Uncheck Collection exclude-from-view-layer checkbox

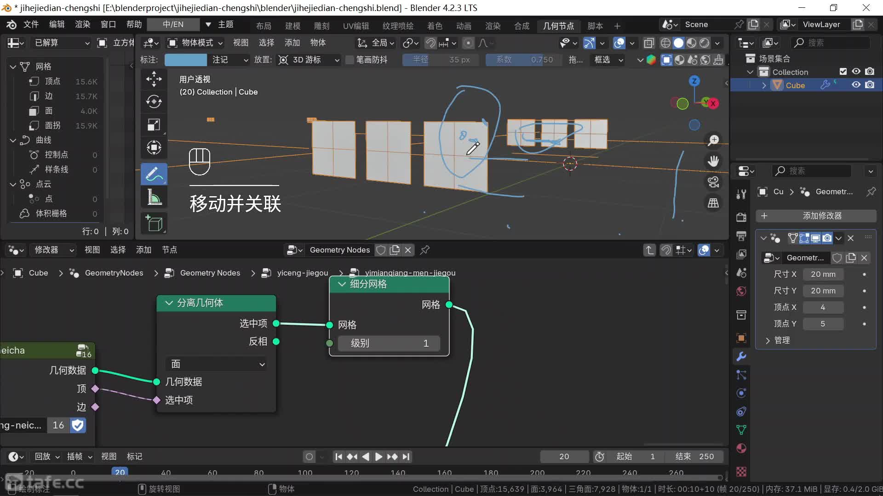pos(843,72)
